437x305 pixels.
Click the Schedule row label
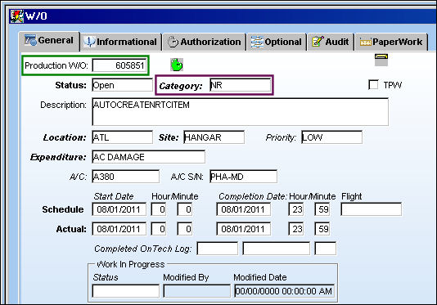tap(63, 209)
